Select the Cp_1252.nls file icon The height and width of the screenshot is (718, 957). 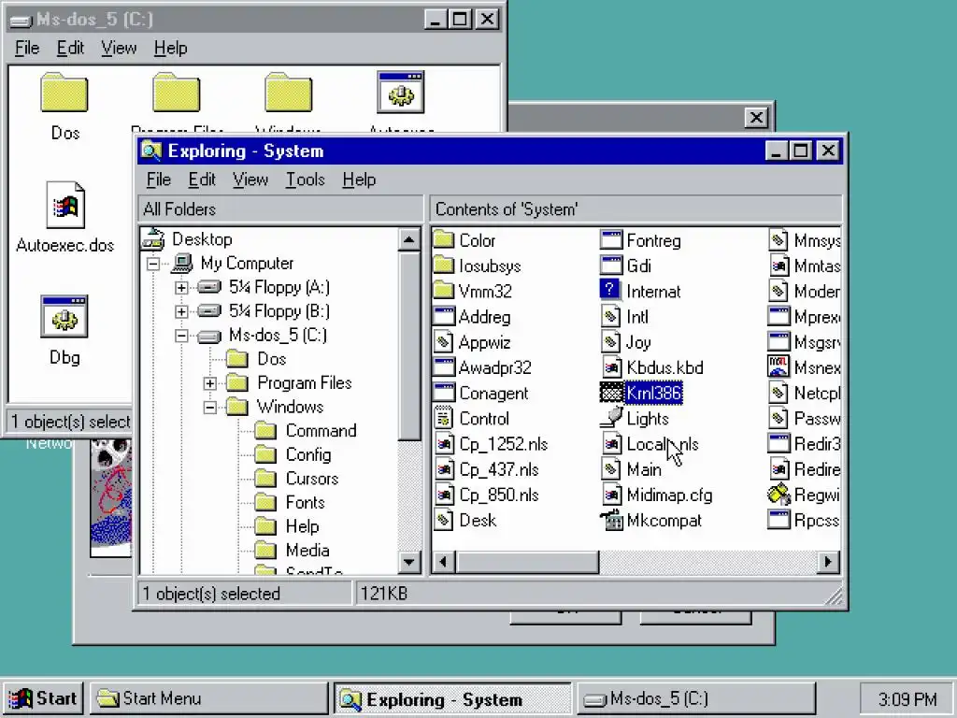pyautogui.click(x=444, y=443)
